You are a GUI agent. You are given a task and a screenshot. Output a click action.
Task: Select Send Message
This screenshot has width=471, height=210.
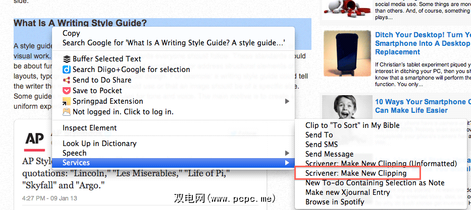(x=381, y=154)
